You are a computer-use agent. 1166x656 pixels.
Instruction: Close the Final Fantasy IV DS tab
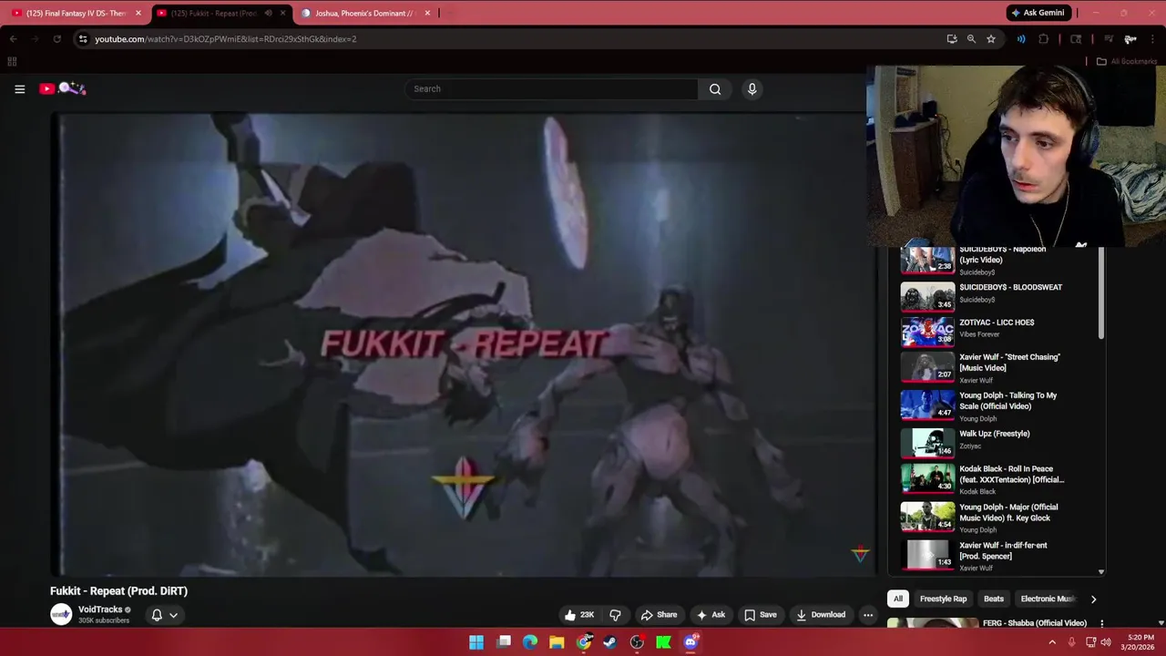coord(138,13)
